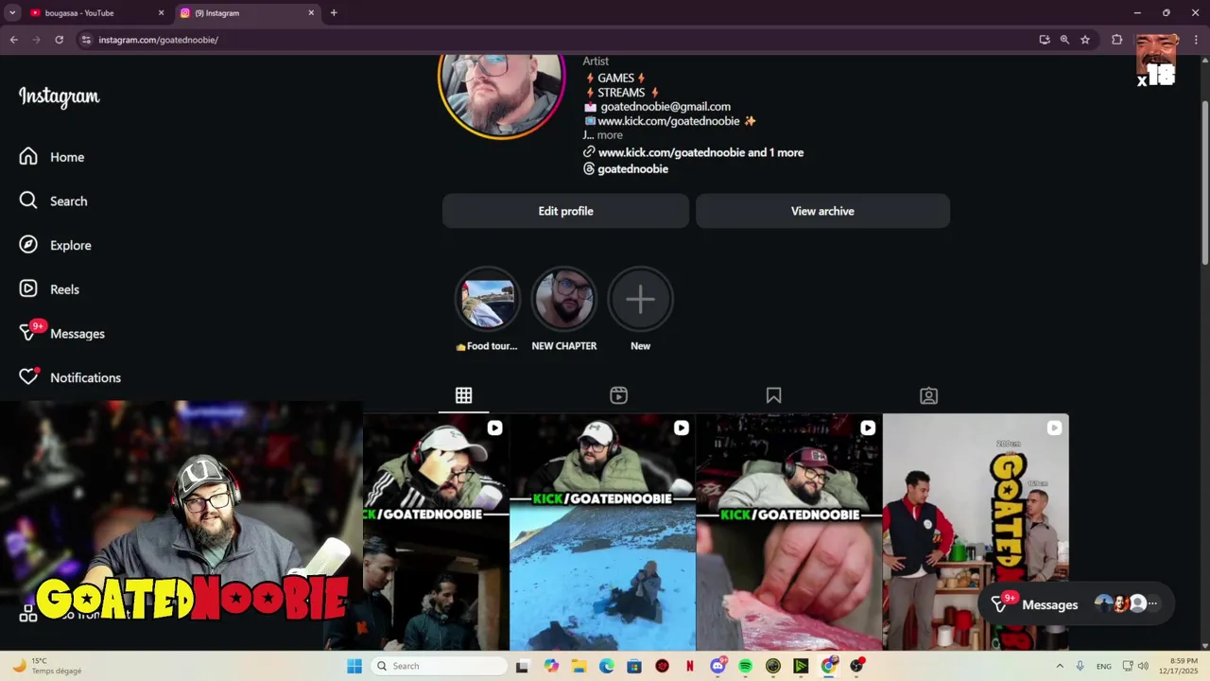Open the goatednoobie Threads link
The height and width of the screenshot is (681, 1210).
pyautogui.click(x=632, y=168)
